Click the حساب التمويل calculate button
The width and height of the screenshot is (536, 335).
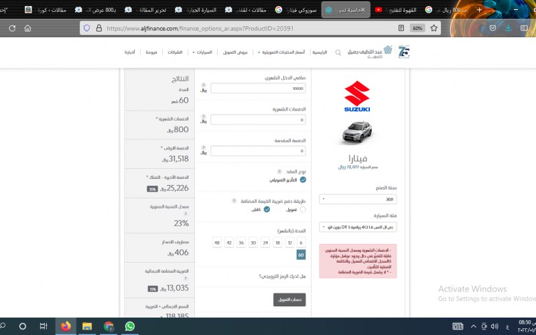289,299
